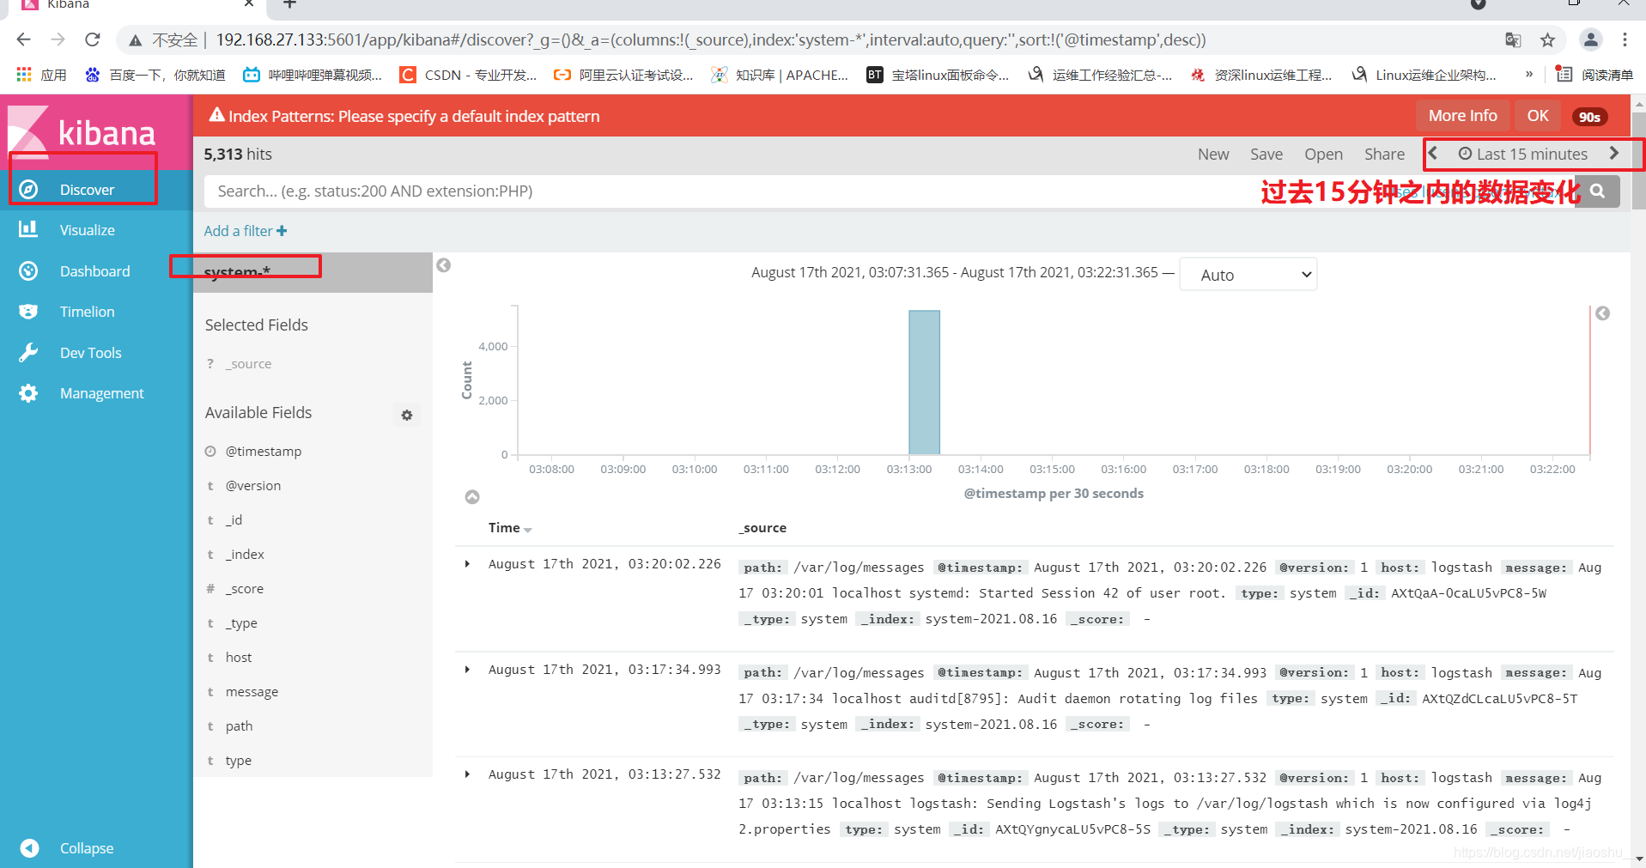
Task: Sort by the Time column header
Action: point(510,528)
